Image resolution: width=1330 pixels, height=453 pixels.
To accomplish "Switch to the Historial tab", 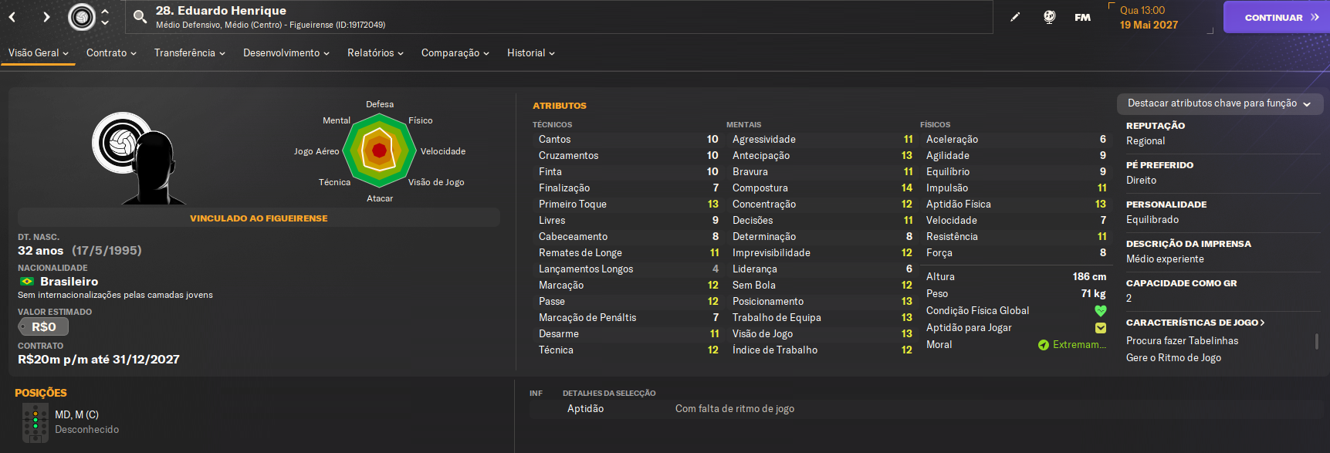I will coord(530,53).
